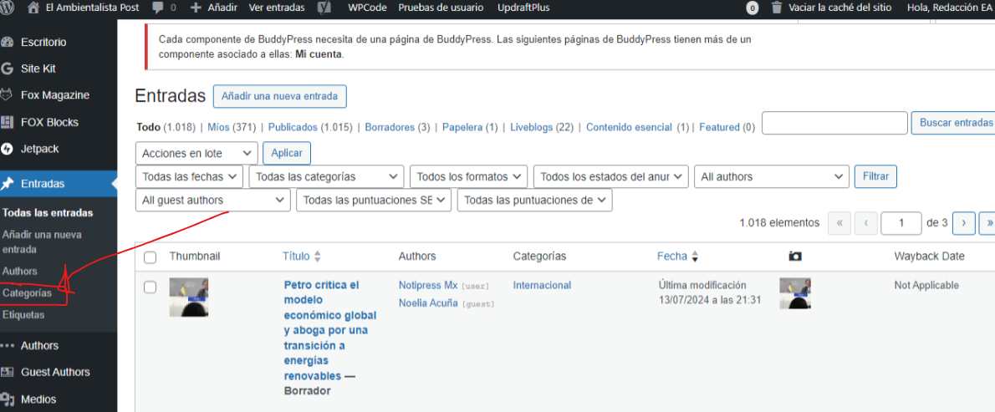The height and width of the screenshot is (412, 995).
Task: Expand the 'Acciones en lote' dropdown
Action: tap(196, 154)
